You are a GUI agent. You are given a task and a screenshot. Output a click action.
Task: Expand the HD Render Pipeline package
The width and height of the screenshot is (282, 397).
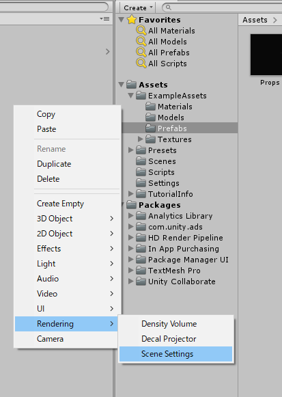pyautogui.click(x=130, y=237)
